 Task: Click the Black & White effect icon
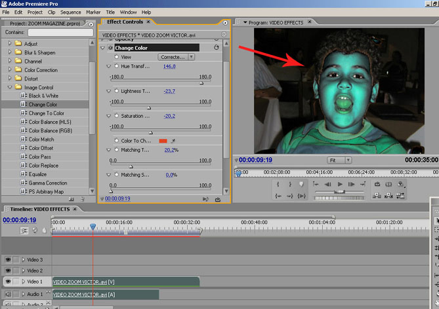click(23, 96)
